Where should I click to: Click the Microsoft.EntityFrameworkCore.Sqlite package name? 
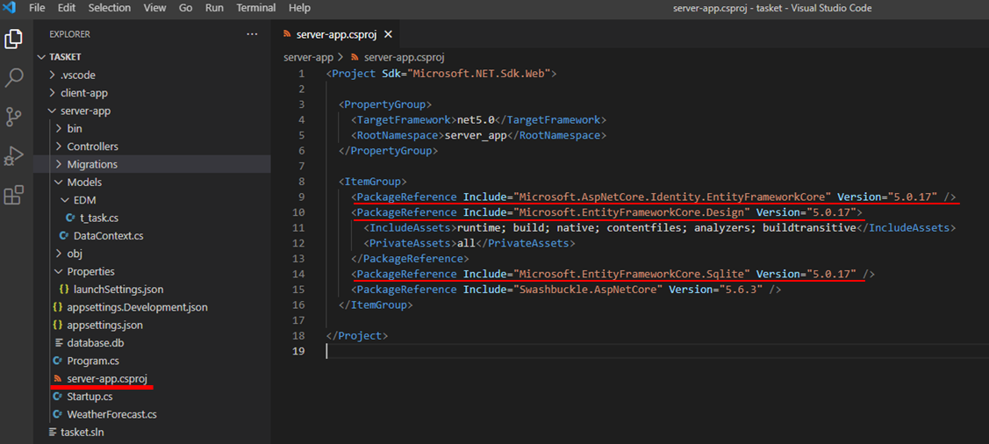[x=632, y=274]
